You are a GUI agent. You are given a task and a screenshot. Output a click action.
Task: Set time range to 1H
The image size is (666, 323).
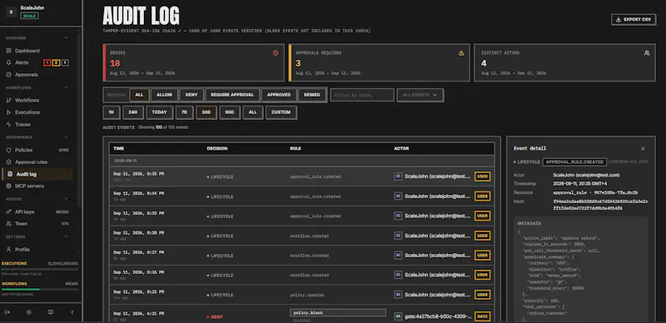[x=112, y=112]
